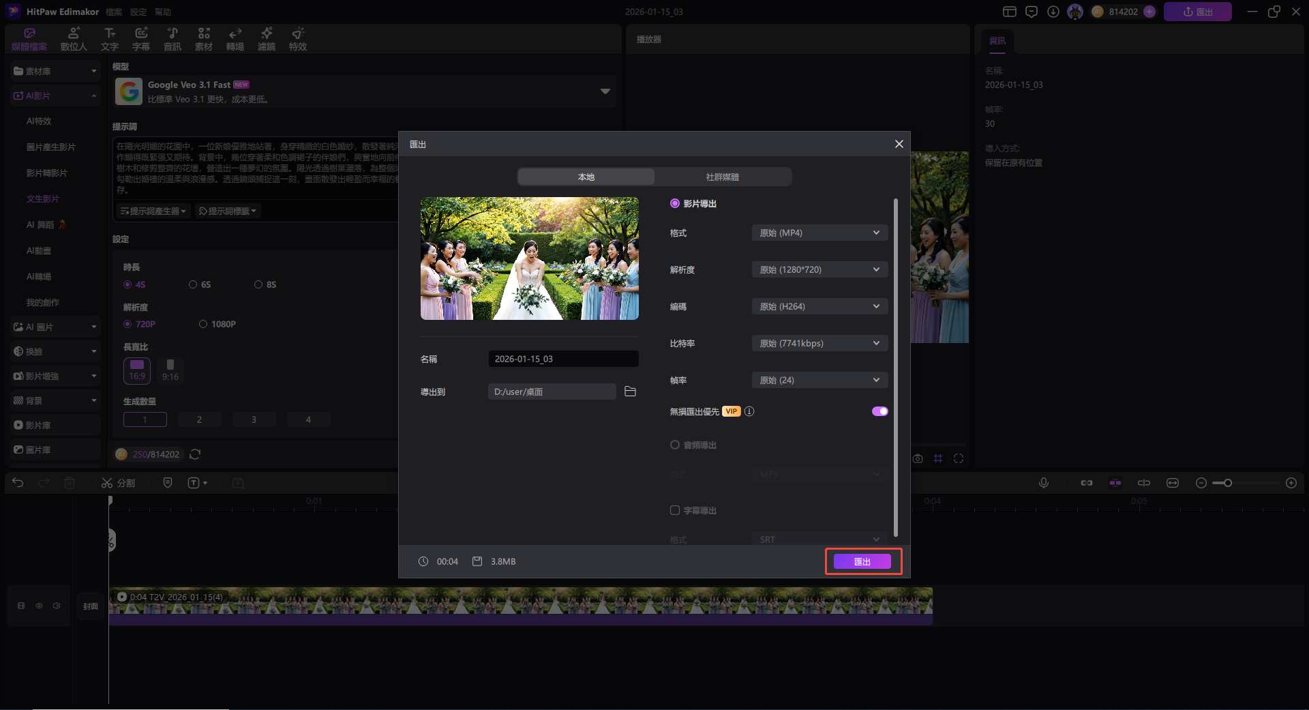Open the 字幕 subtitles tool
Image resolution: width=1309 pixels, height=710 pixels.
pos(141,39)
